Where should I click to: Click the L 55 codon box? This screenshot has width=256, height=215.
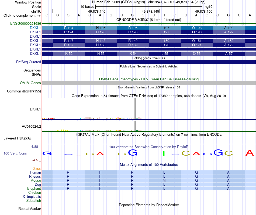point(165,53)
